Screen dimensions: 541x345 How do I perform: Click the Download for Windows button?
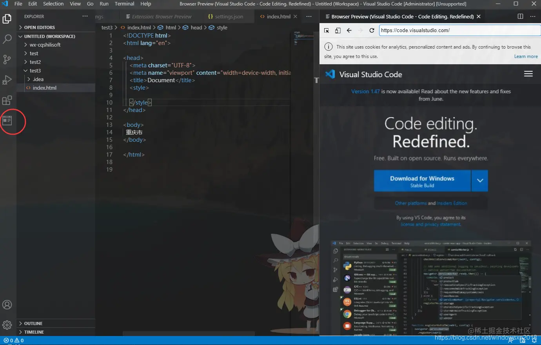(422, 181)
